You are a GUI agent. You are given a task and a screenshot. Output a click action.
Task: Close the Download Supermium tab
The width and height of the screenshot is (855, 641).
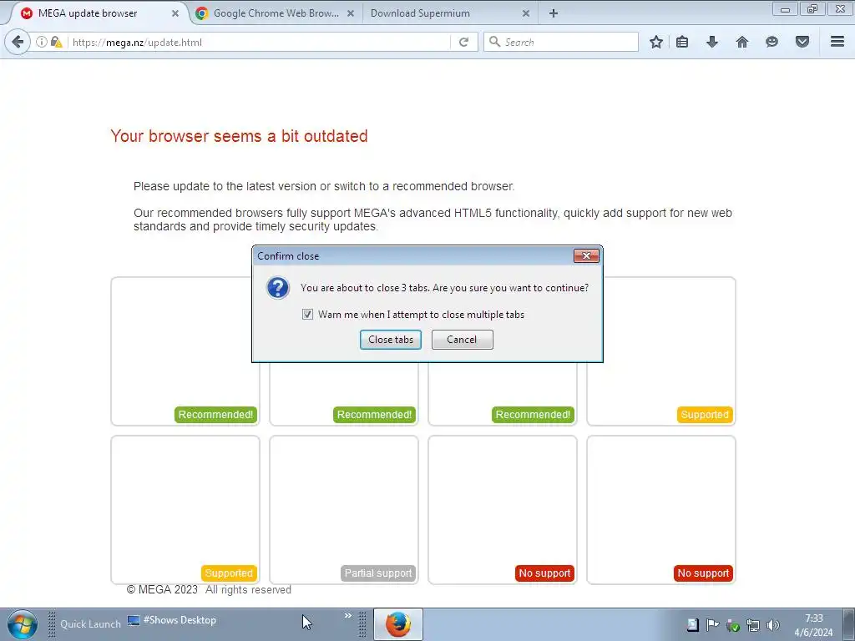click(526, 13)
